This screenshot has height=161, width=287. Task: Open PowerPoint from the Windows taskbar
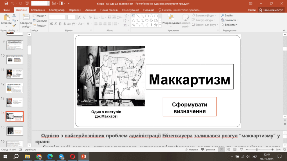tap(84, 156)
